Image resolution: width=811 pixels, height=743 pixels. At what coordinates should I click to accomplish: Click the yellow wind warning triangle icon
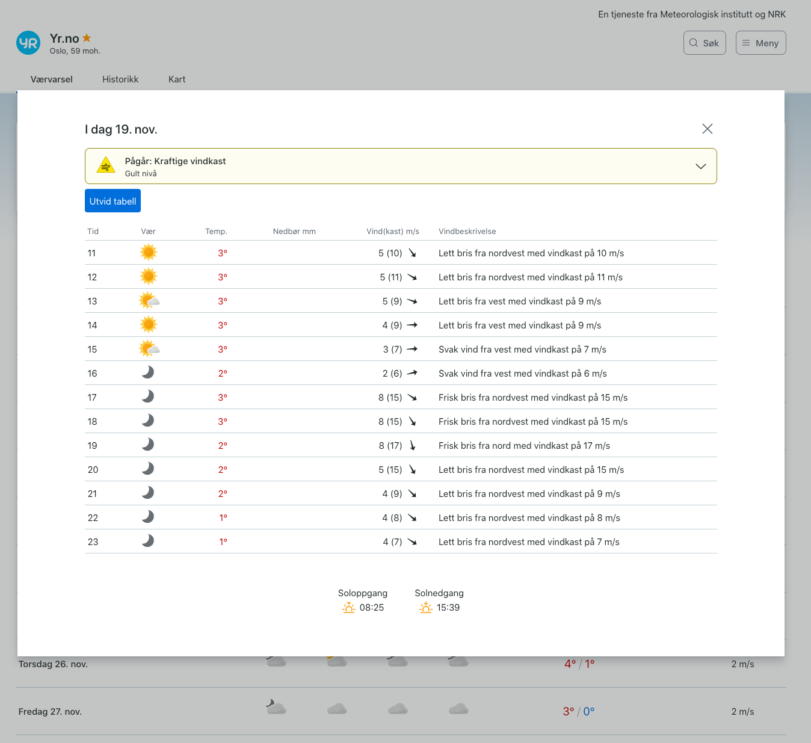click(106, 165)
